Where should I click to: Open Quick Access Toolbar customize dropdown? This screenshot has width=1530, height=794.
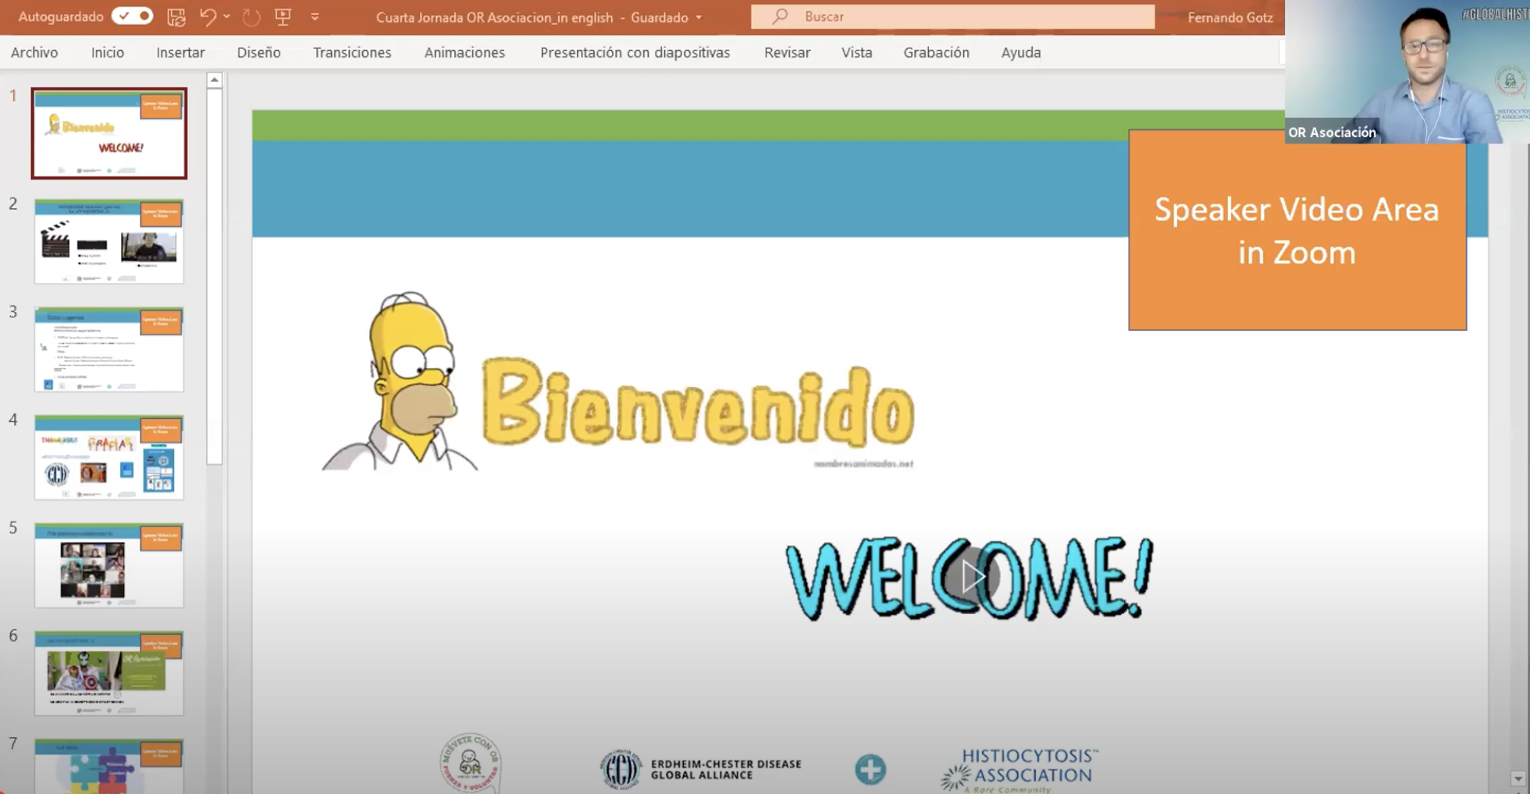click(x=315, y=16)
